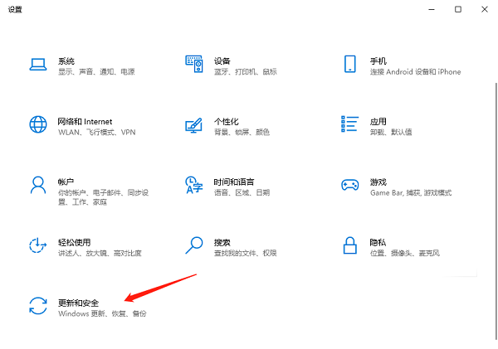Click the vertical scrollbar of settings window

[x=496, y=211]
